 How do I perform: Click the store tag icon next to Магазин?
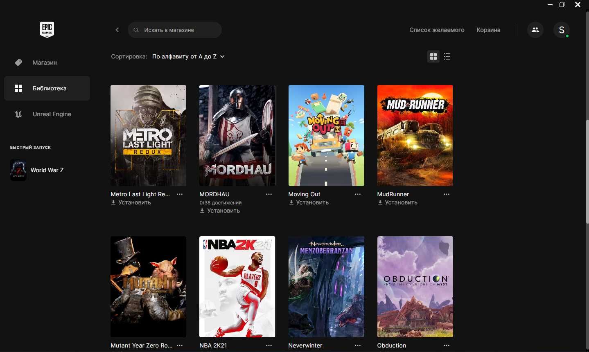(x=18, y=63)
